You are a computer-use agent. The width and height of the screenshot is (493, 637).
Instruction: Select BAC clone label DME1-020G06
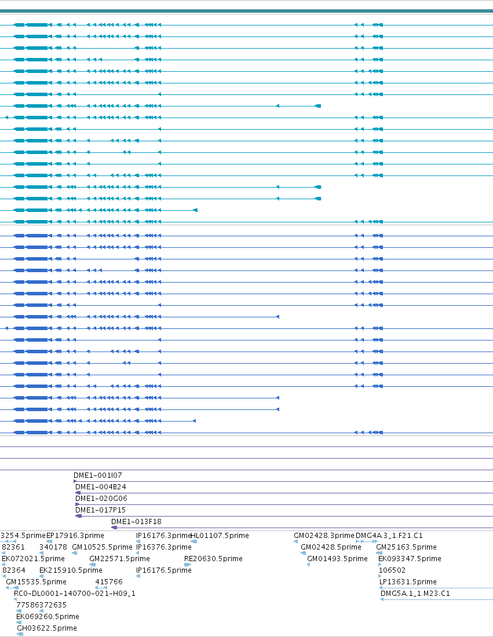tap(101, 498)
